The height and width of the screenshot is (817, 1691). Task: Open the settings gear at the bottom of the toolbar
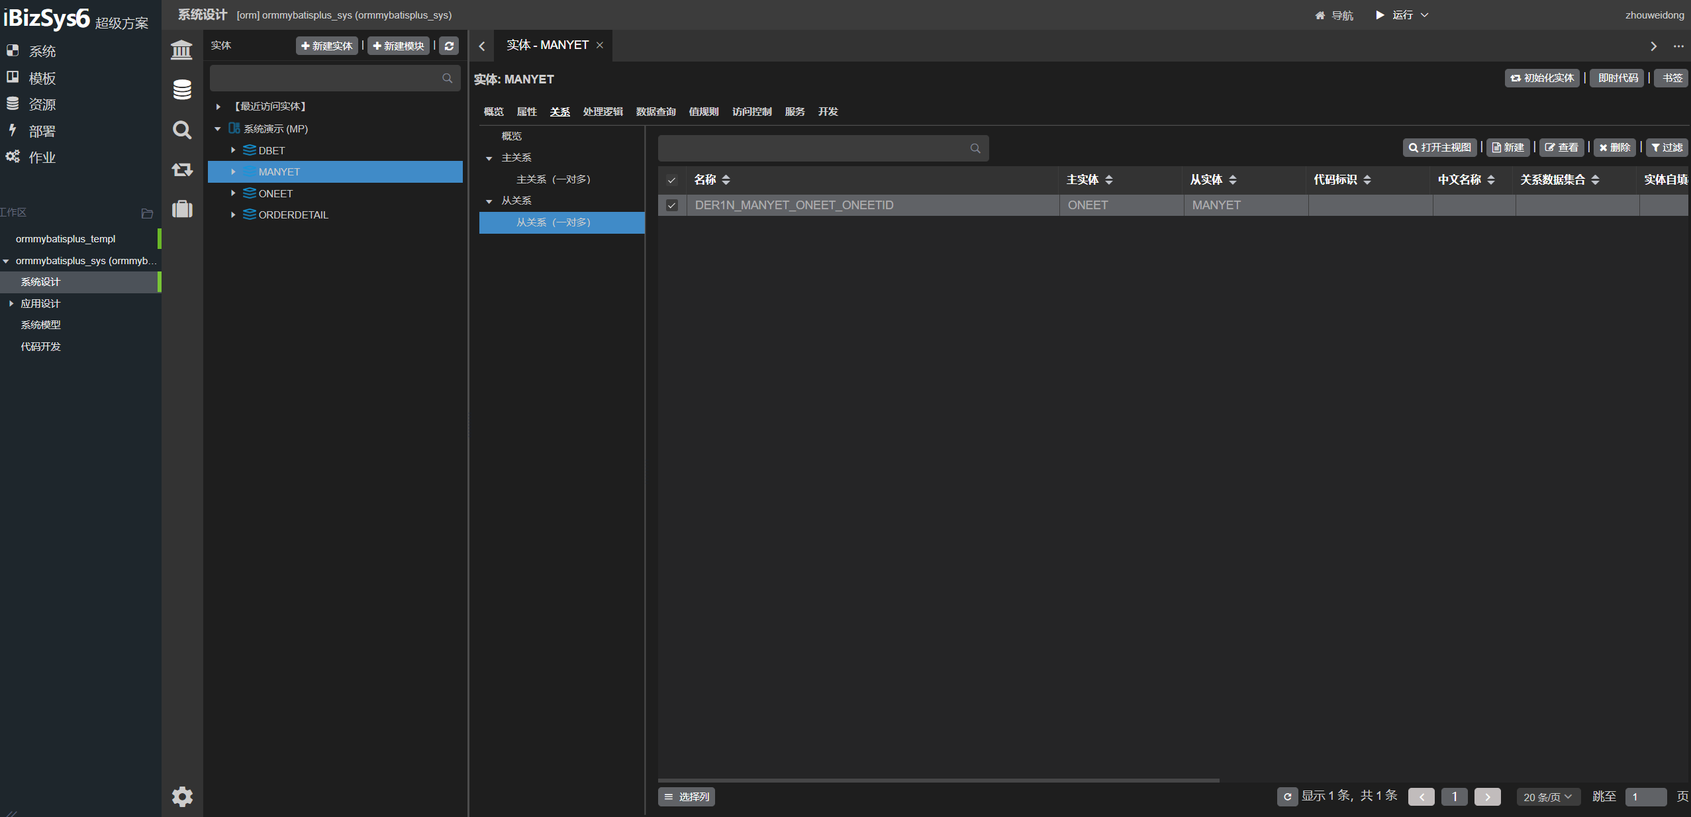click(x=182, y=796)
